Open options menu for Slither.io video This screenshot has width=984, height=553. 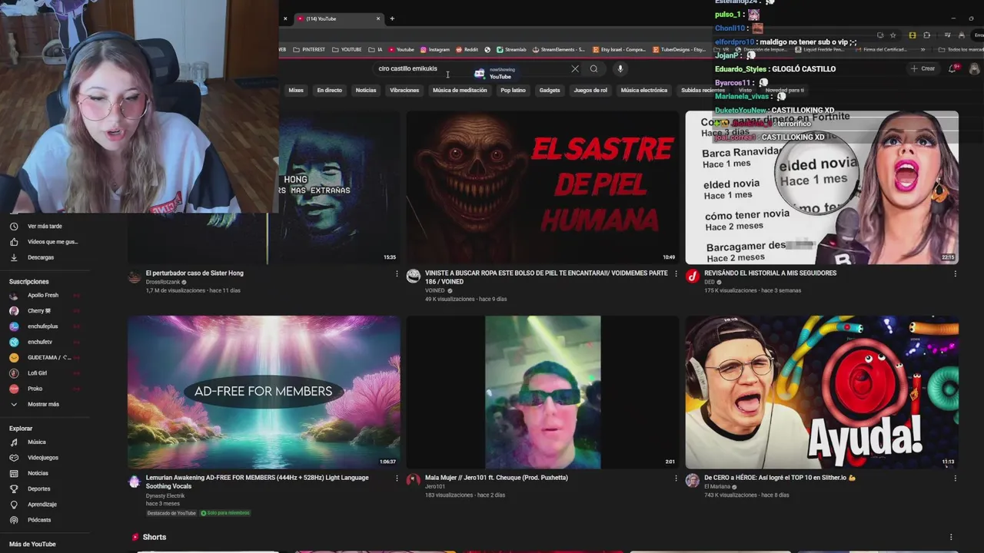tap(956, 478)
